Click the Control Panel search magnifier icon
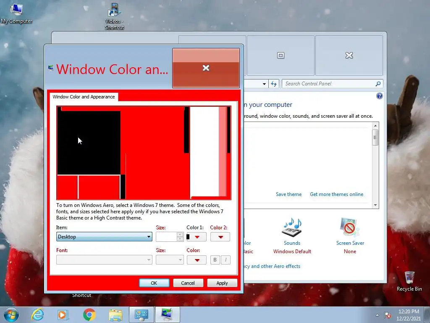This screenshot has height=323, width=430. [378, 84]
